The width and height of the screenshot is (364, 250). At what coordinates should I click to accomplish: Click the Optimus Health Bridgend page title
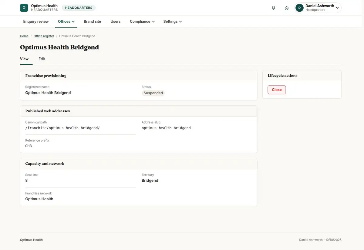59,47
